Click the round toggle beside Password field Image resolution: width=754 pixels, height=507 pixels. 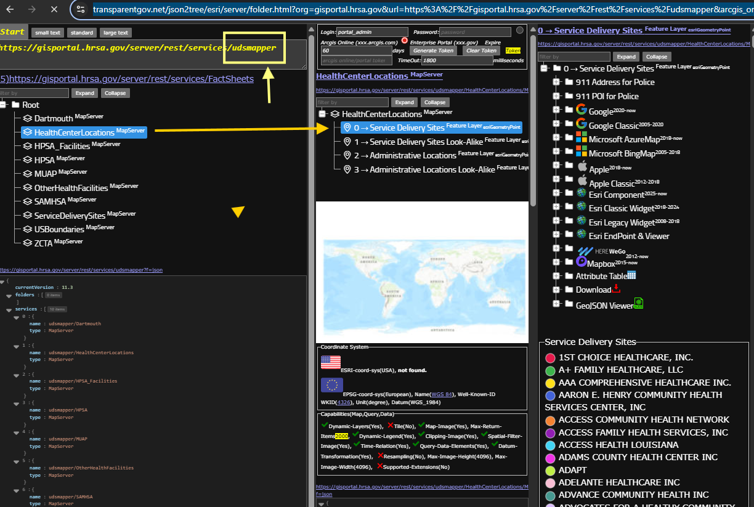click(x=520, y=30)
